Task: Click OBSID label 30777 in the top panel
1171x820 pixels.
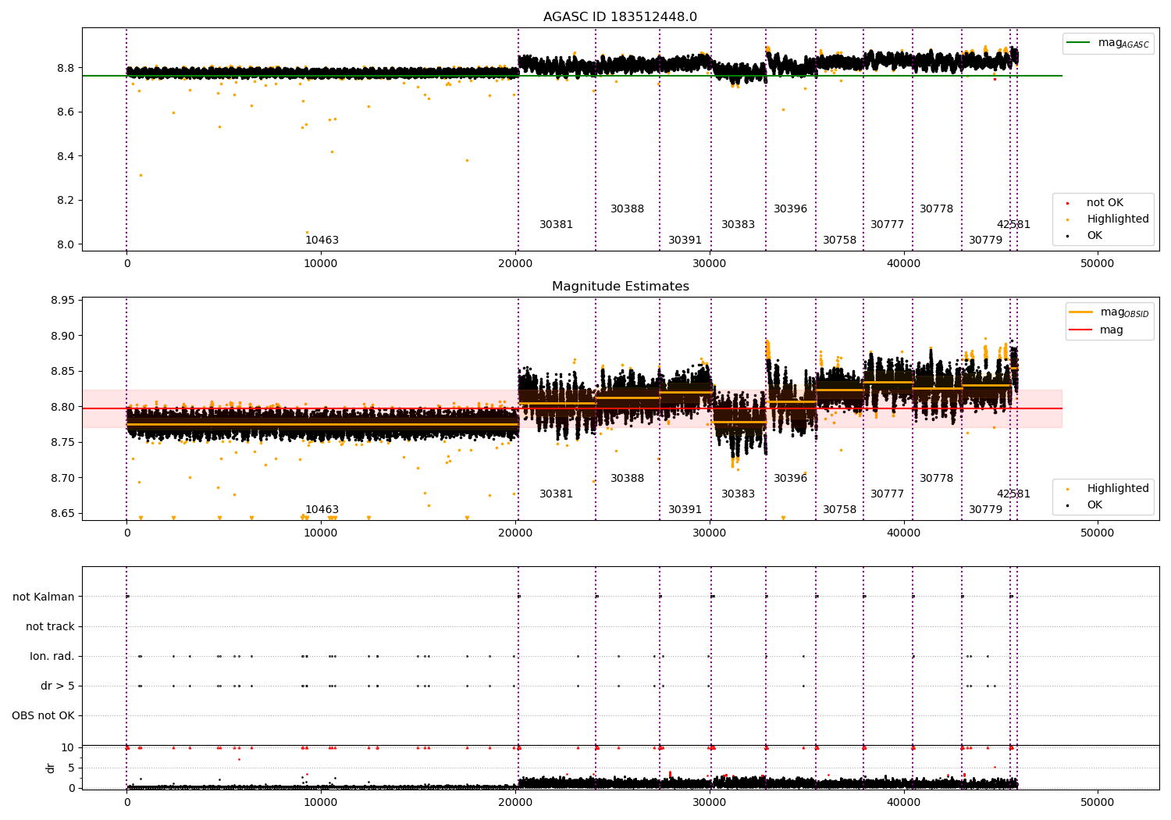Action: [x=887, y=225]
